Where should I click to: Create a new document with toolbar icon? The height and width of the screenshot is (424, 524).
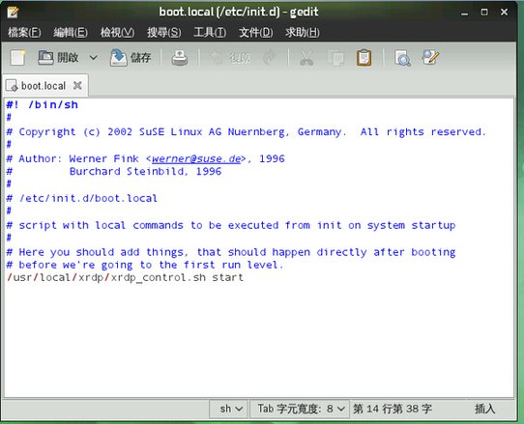click(17, 58)
